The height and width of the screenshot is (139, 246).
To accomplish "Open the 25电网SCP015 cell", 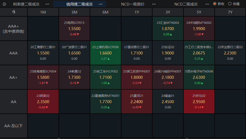I will point(74,29).
